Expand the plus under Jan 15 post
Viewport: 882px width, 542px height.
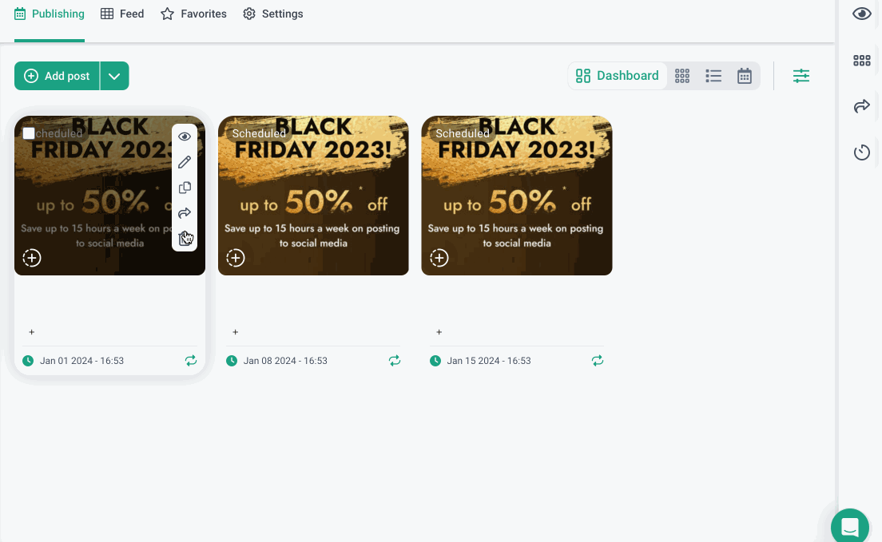(439, 332)
